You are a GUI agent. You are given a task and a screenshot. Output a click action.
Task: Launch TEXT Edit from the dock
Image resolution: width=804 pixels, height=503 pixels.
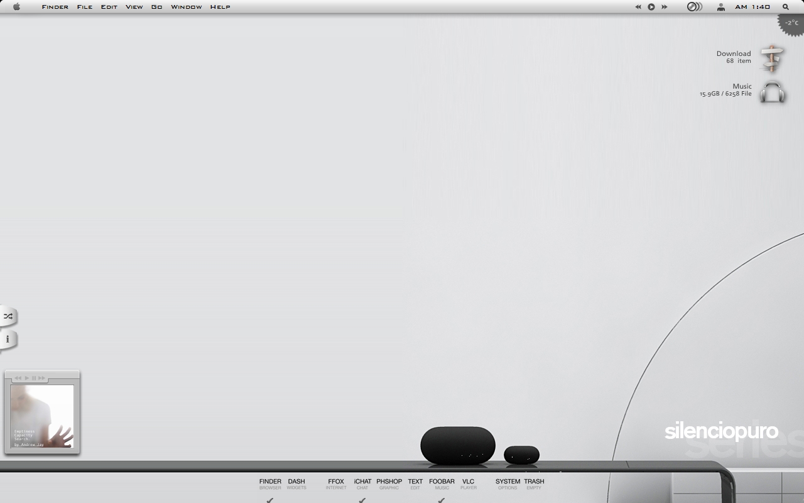415,484
